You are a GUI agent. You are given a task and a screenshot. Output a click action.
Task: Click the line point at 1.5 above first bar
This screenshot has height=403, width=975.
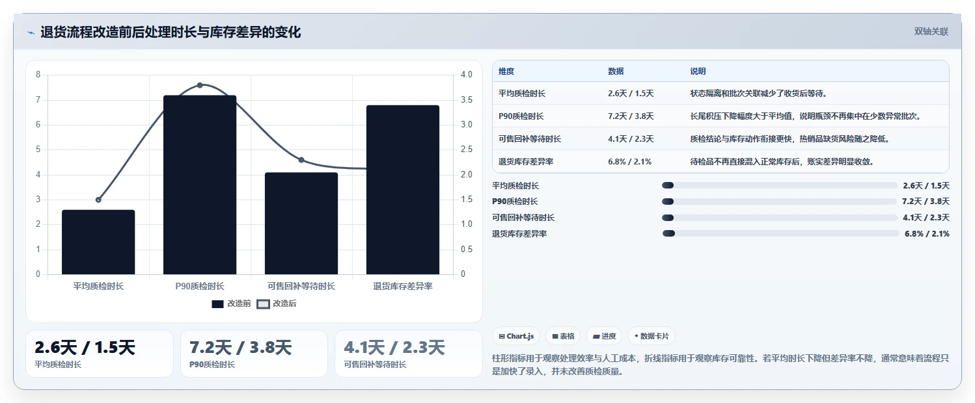98,200
